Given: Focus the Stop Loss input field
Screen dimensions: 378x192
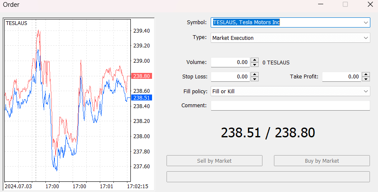Looking at the screenshot, I should (x=230, y=77).
